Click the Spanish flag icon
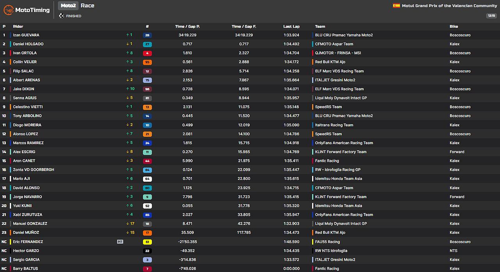The width and height of the screenshot is (500, 272). point(396,6)
